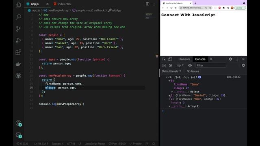
Task: Expand the Daniel object entry
Action: [169, 95]
